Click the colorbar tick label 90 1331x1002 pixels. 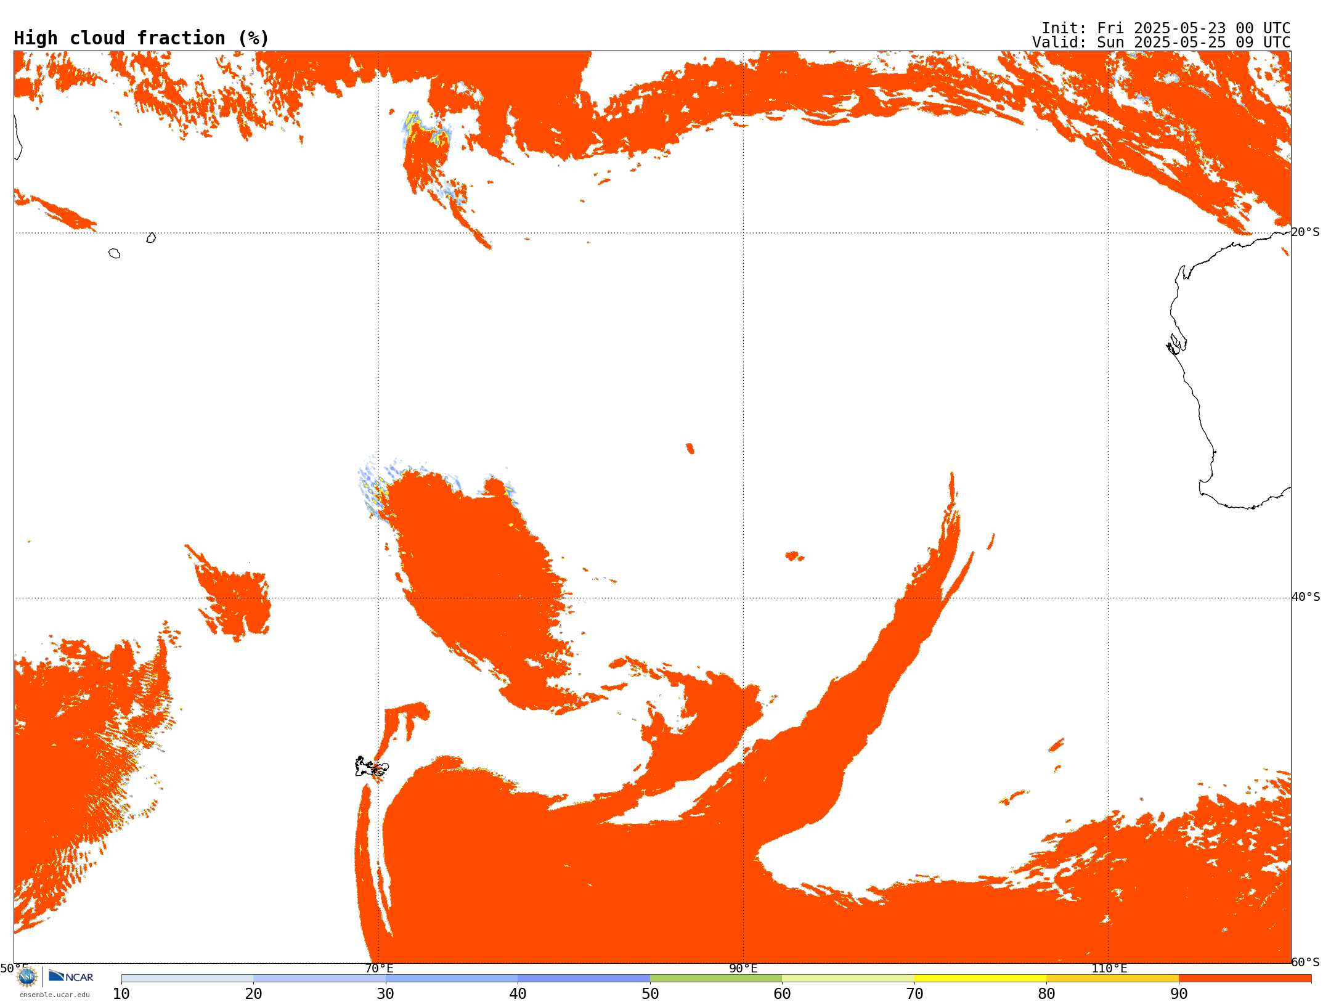pyautogui.click(x=1179, y=994)
